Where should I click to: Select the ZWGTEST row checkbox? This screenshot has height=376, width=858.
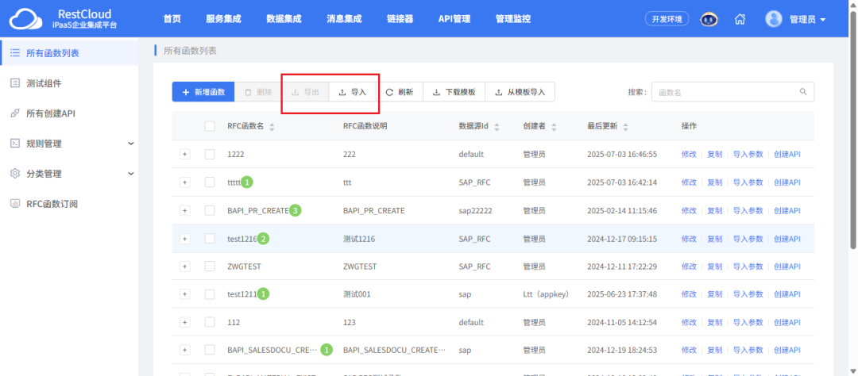coord(210,267)
